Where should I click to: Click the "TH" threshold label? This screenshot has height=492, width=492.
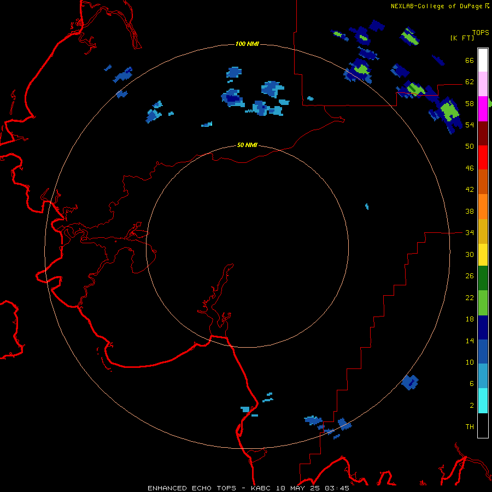[470, 427]
